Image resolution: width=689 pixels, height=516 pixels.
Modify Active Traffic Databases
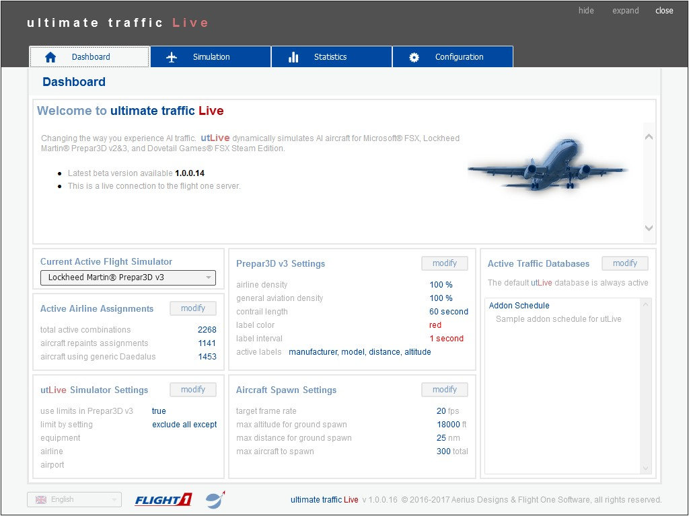[625, 263]
